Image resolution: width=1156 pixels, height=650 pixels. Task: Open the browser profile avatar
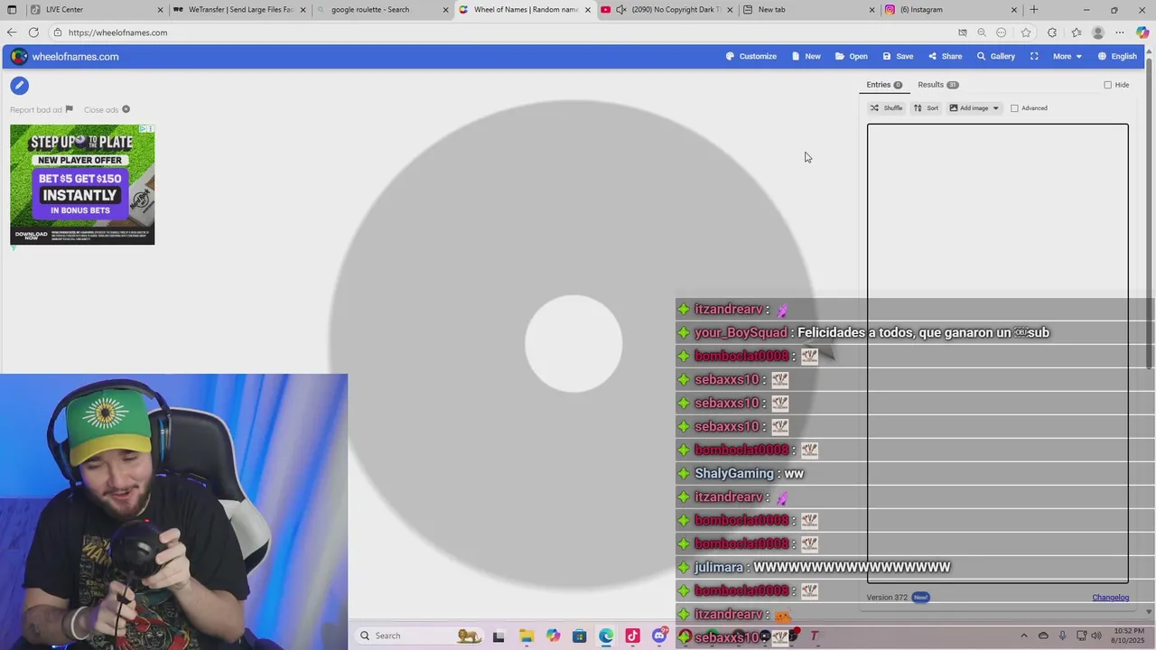click(x=1098, y=32)
